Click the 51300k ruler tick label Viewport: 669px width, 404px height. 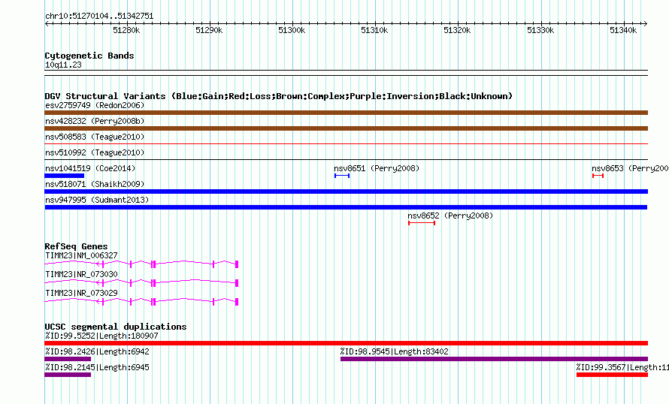coord(292,30)
